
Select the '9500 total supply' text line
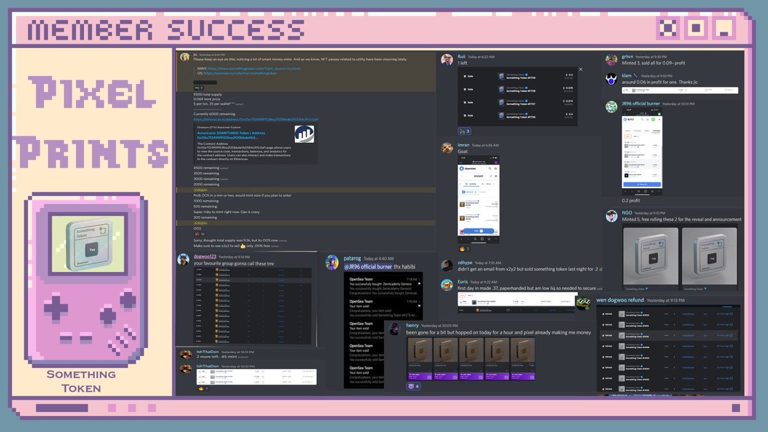[x=208, y=94]
